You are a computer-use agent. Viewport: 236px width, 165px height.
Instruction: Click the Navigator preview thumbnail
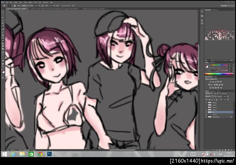pos(219,35)
